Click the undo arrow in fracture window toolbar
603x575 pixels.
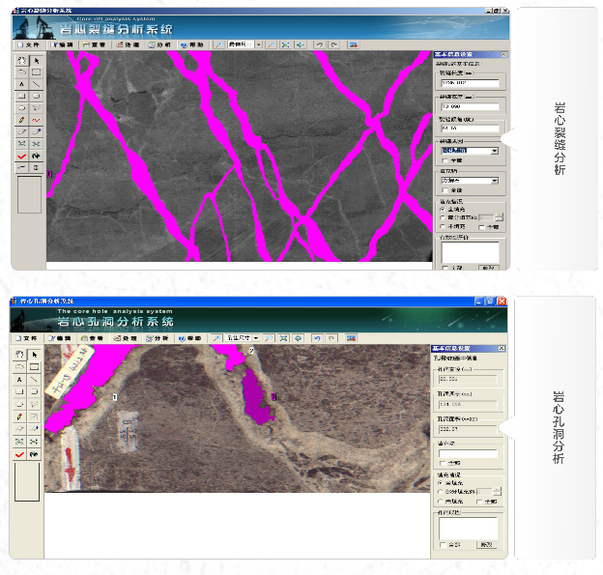tap(318, 44)
